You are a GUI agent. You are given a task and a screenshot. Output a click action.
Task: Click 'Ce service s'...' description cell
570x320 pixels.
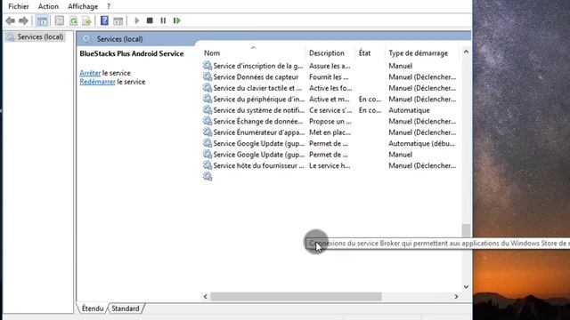[x=330, y=110]
